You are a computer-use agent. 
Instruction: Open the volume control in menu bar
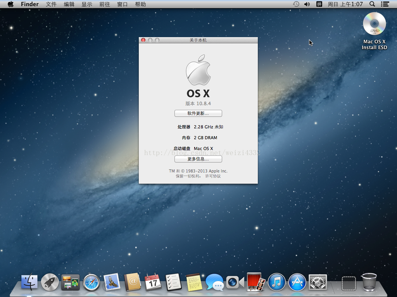pos(307,4)
